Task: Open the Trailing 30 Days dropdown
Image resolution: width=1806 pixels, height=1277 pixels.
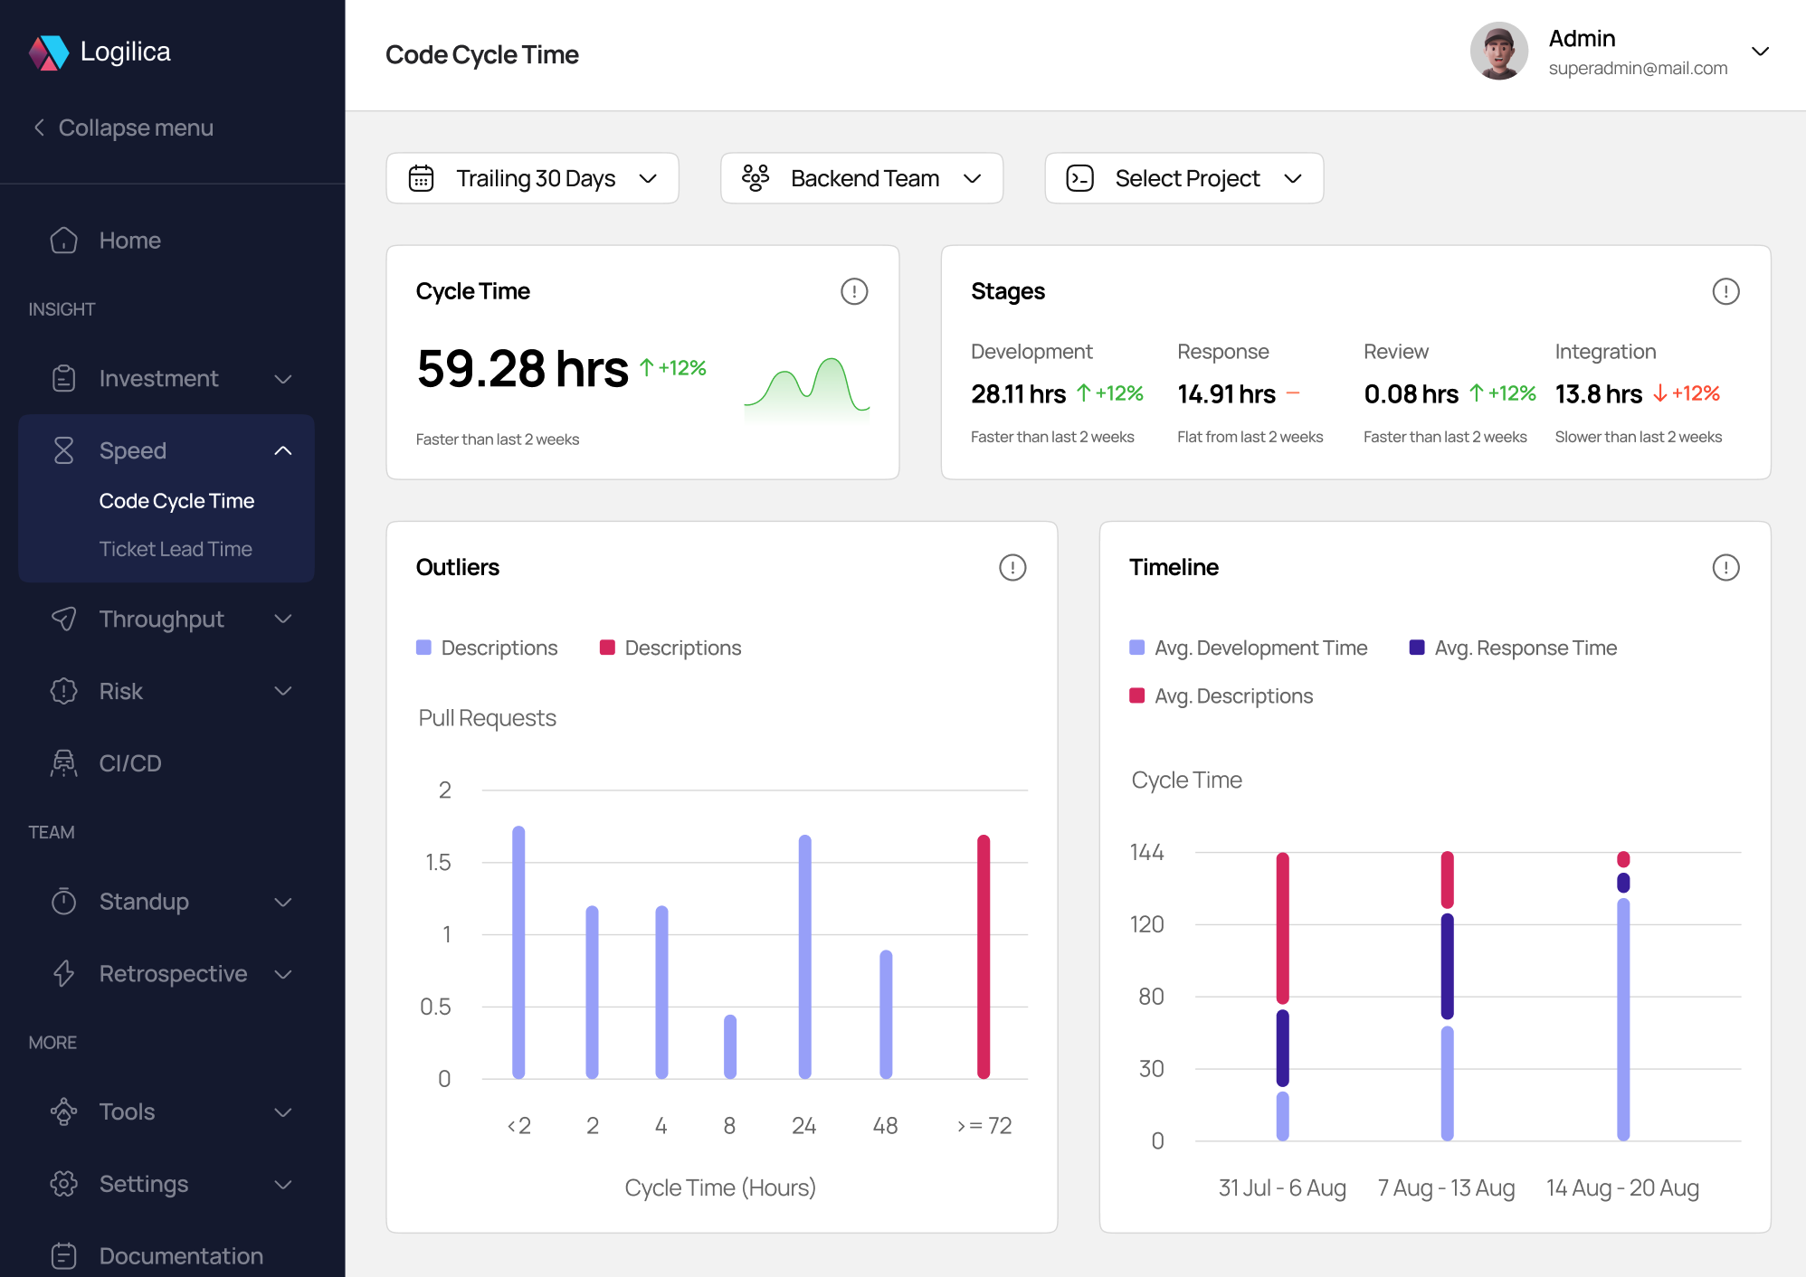Action: tap(532, 178)
